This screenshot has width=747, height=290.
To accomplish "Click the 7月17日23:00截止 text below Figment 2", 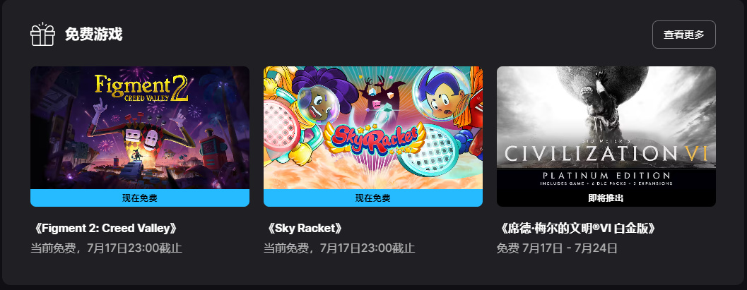I will point(134,248).
